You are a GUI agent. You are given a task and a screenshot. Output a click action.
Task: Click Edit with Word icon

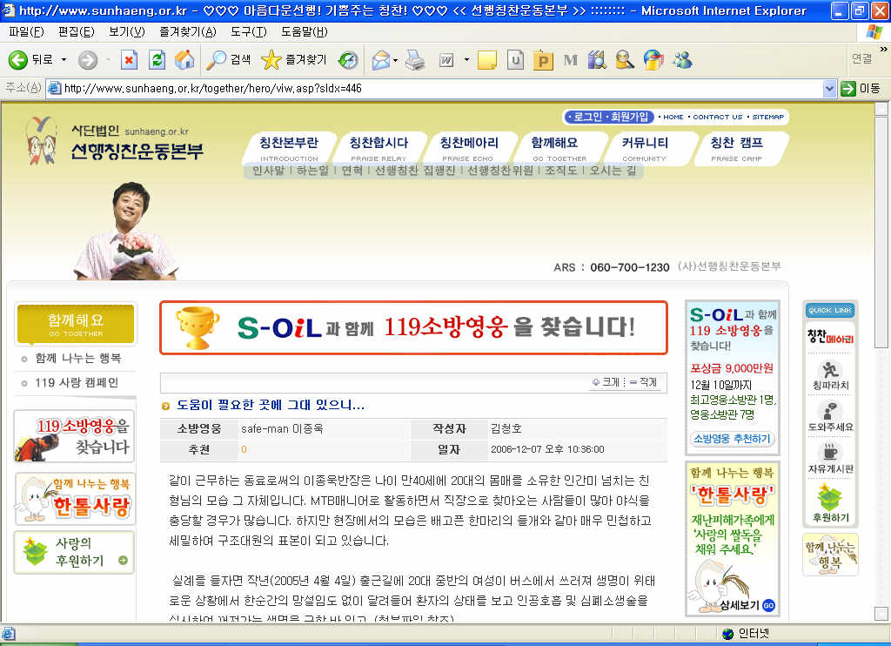click(446, 60)
